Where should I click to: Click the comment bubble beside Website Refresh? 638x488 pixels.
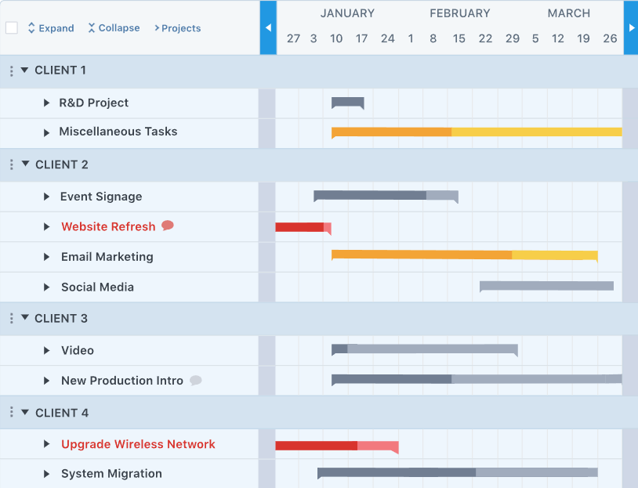(x=168, y=226)
